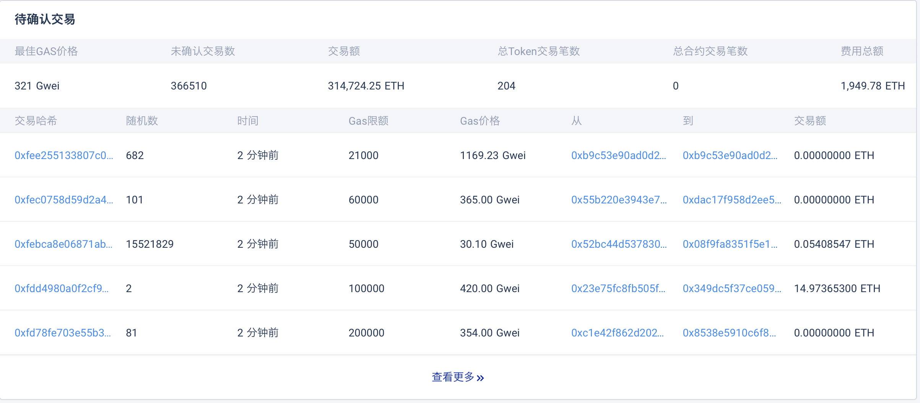Open sender address 0xb9c53e90ad0d2... in From column

619,155
